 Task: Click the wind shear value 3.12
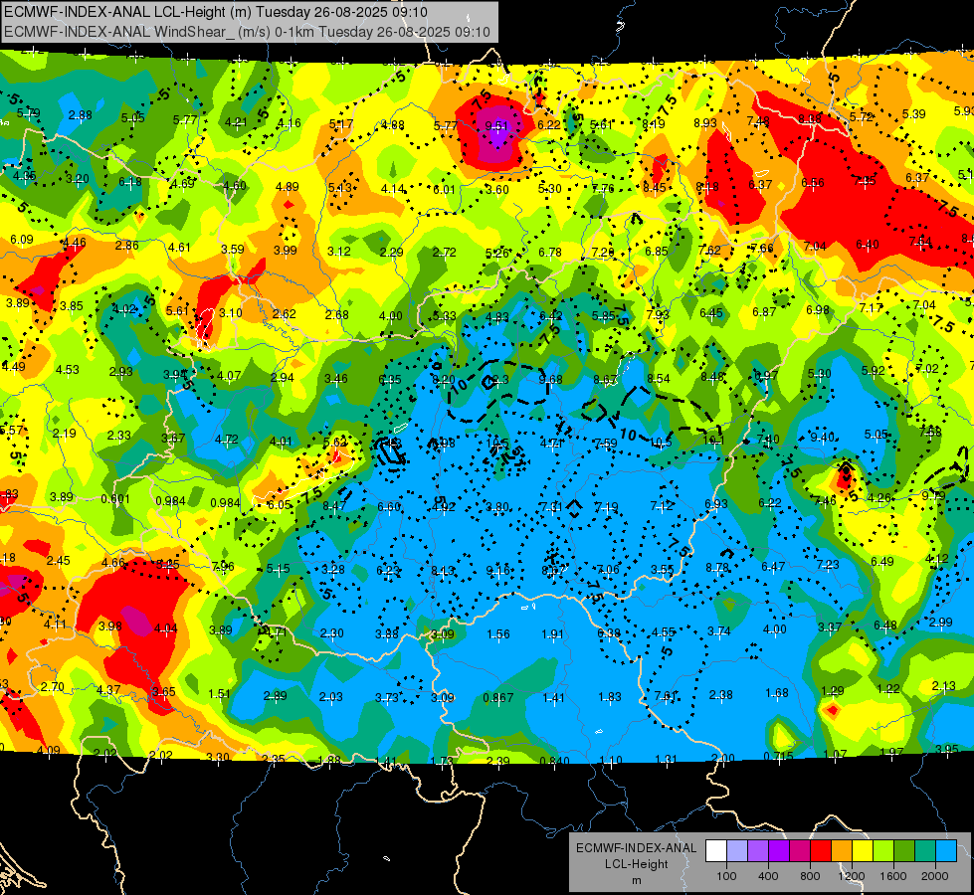338,251
